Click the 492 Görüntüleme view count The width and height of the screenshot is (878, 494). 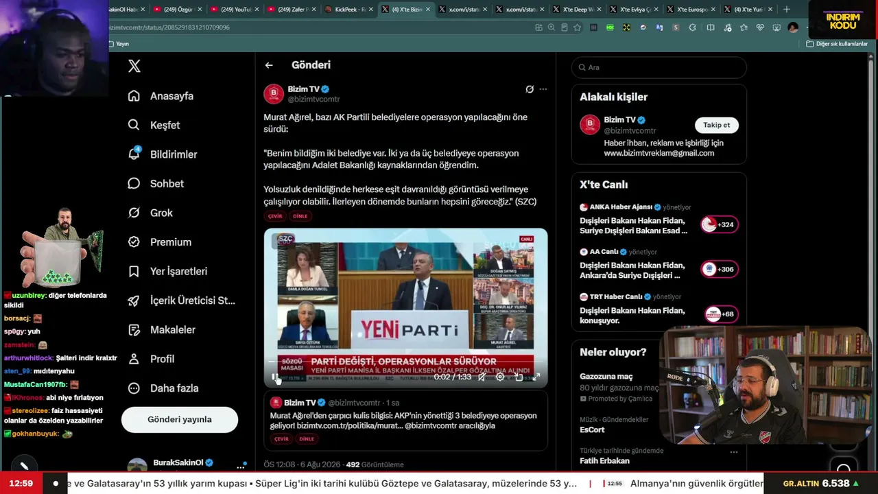(x=375, y=464)
